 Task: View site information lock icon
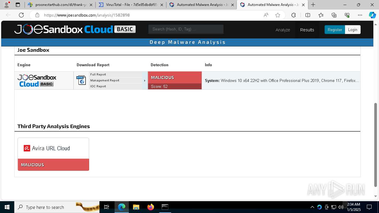[x=37, y=15]
